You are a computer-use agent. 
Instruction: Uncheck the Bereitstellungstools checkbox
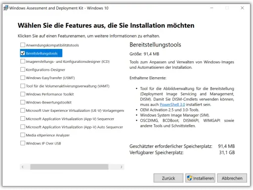point(23,53)
